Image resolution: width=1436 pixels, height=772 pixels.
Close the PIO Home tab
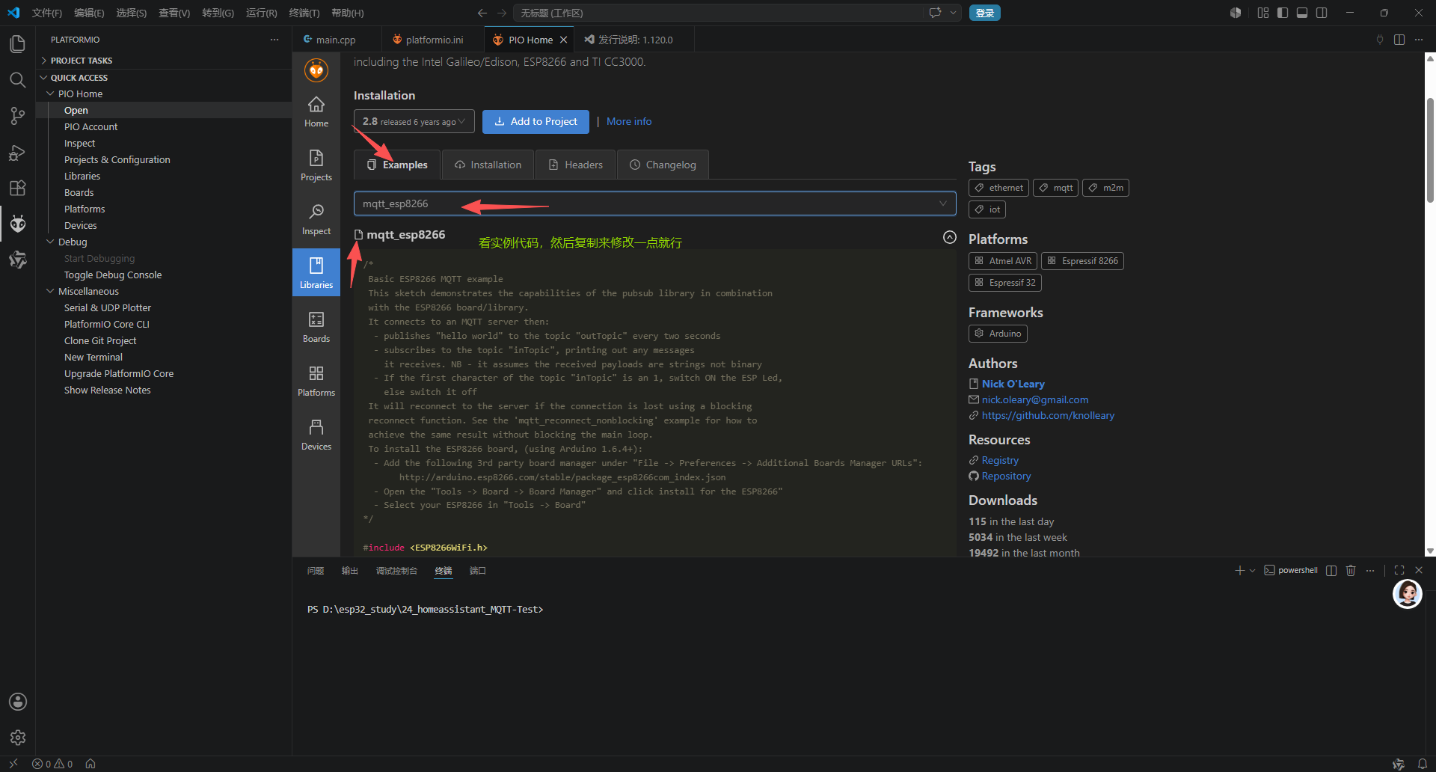[x=564, y=40]
